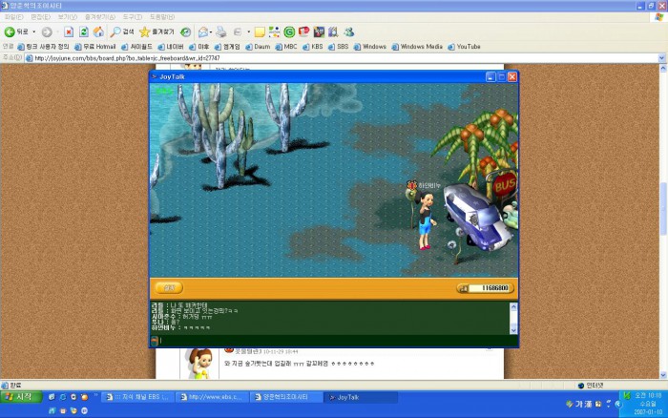Open the Search (검색) toolbar button
Screen dimensions: 668x418
pyautogui.click(x=122, y=31)
